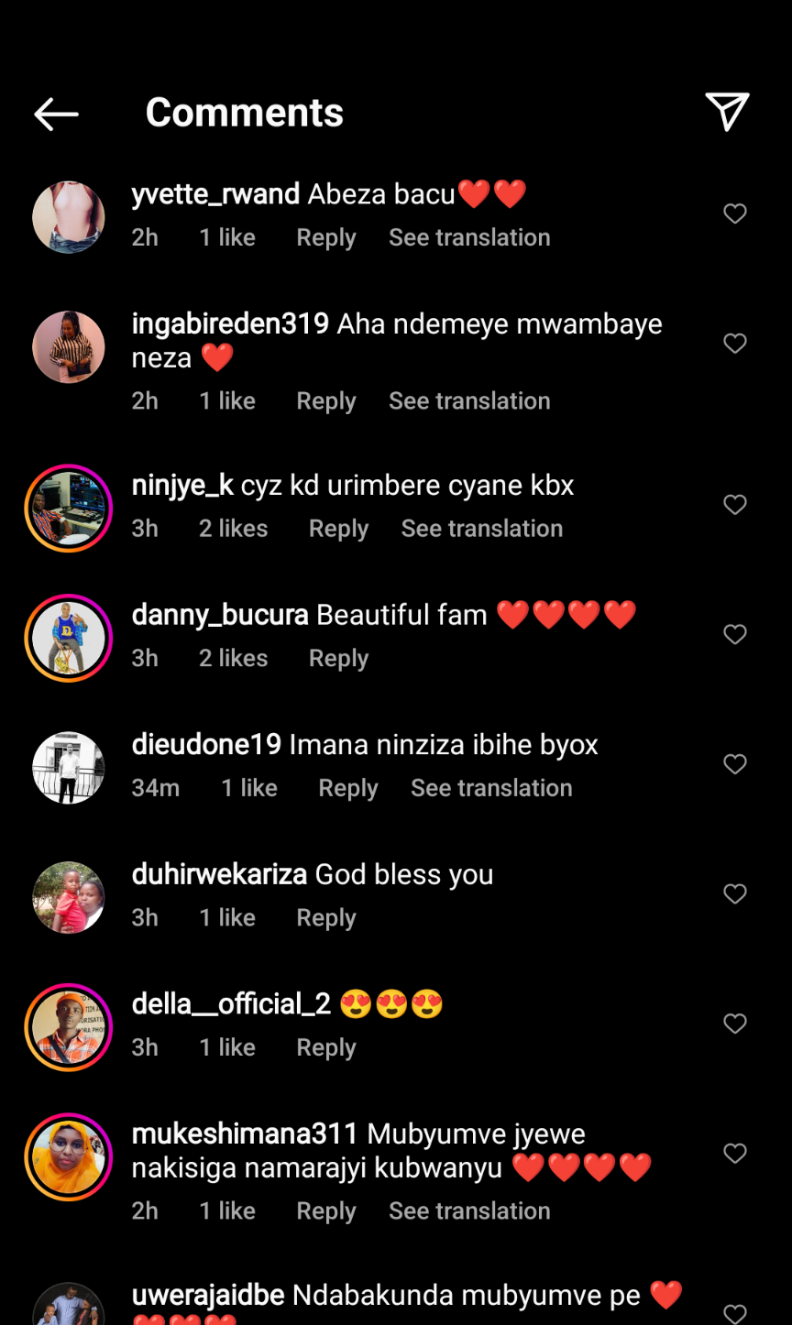Open mukeshimana311's username profile link
The width and height of the screenshot is (792, 1325).
pos(244,1134)
